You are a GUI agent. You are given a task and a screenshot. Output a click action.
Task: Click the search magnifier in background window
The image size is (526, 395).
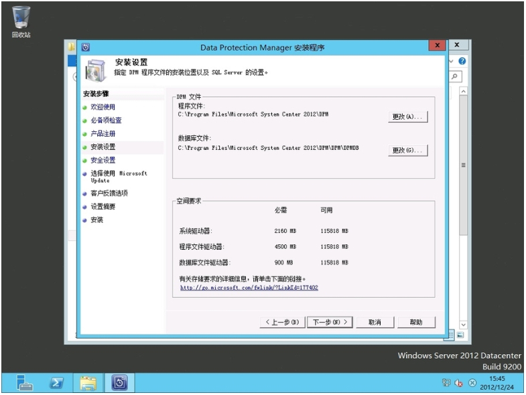click(x=455, y=76)
